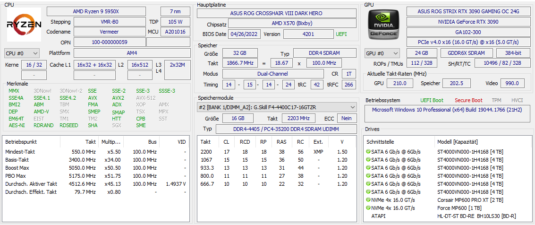Click green check icon beside Corsair MP600 PRO XT

(x=368, y=200)
